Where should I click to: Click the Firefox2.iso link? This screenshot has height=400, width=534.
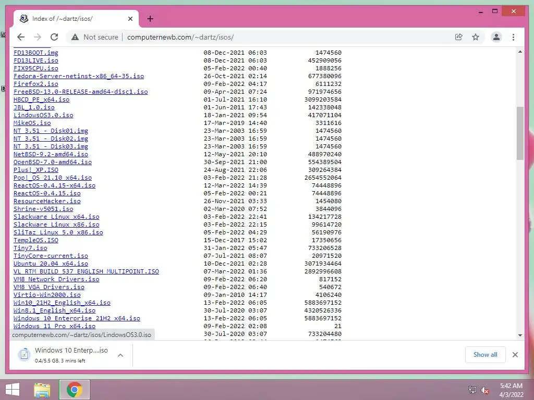[x=36, y=84]
